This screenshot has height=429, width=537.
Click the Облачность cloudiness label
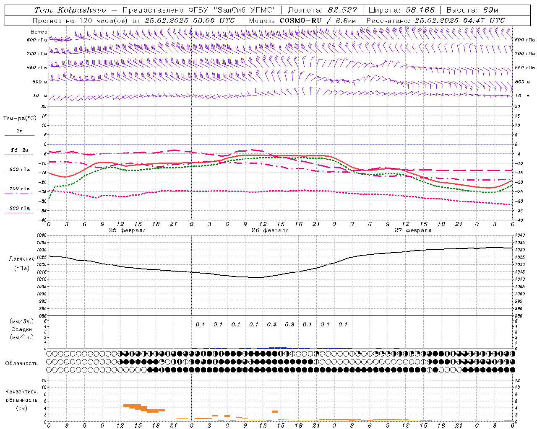pos(21,364)
